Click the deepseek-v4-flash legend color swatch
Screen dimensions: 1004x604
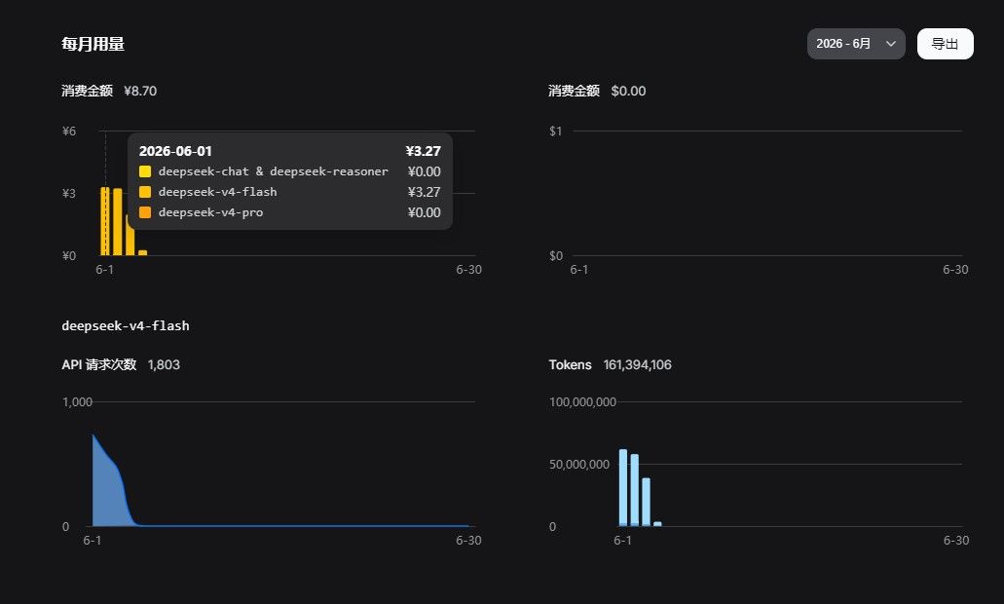coord(145,192)
